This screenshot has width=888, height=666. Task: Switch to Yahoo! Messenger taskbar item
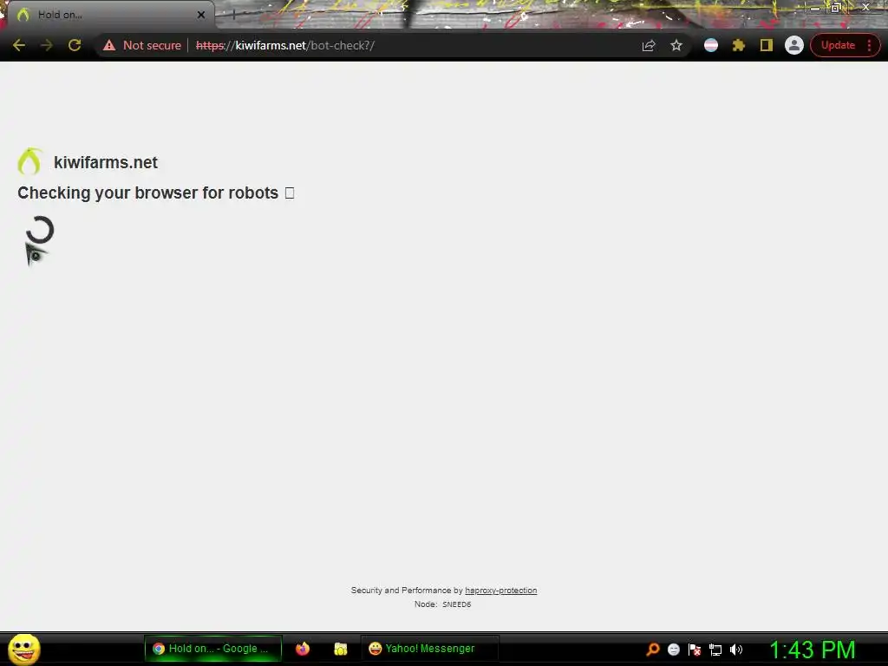click(x=429, y=649)
